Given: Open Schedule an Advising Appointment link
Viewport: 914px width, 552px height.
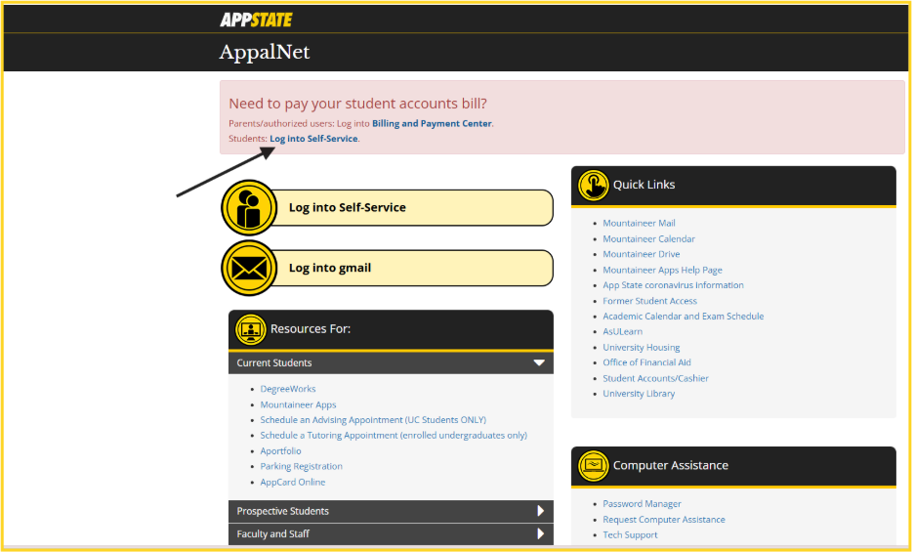Looking at the screenshot, I should tap(373, 420).
